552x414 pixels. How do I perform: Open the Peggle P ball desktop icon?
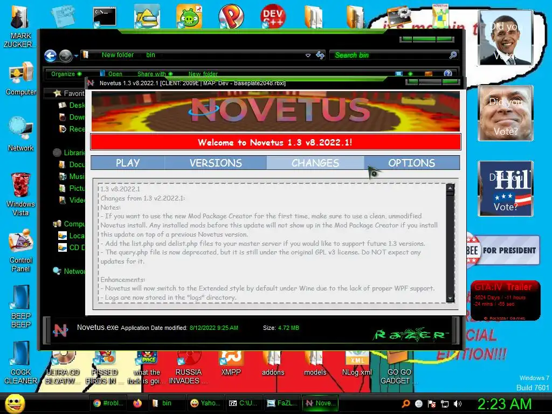[231, 16]
